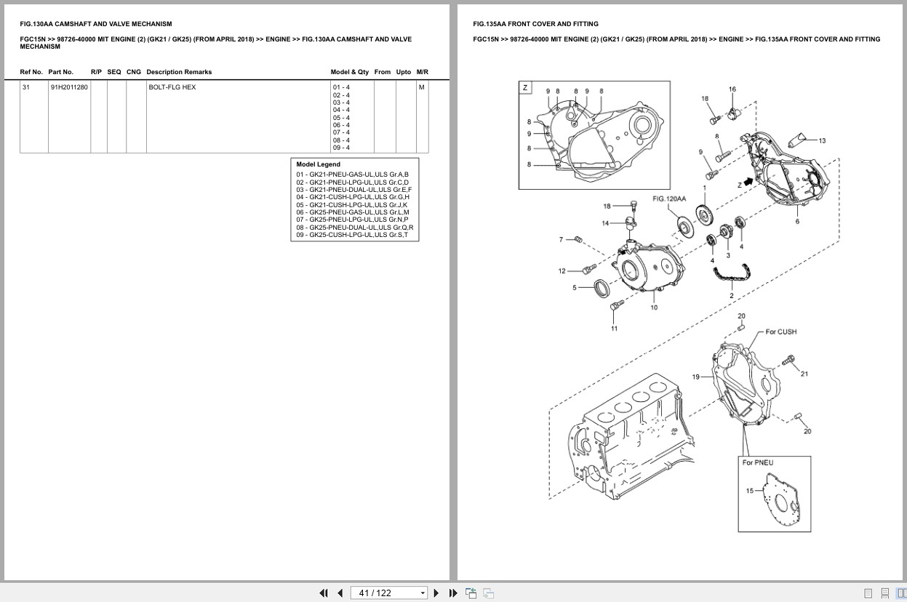Click the For PNEU inset label
This screenshot has height=602, width=907.
758,462
